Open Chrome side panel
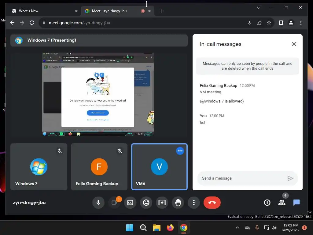 click(x=281, y=23)
